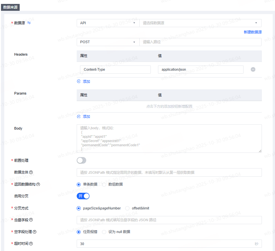This screenshot has width=275, height=251.
Task: Click the swap icon beside 数据源 label
Action: [29, 23]
